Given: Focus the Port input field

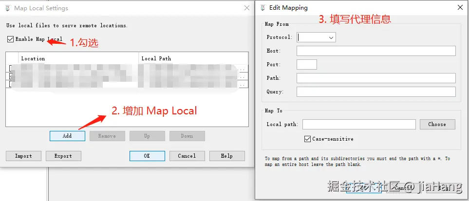Looking at the screenshot, I should coord(307,64).
